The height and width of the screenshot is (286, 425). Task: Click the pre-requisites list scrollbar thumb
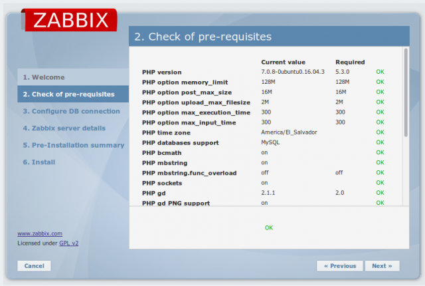point(406,92)
